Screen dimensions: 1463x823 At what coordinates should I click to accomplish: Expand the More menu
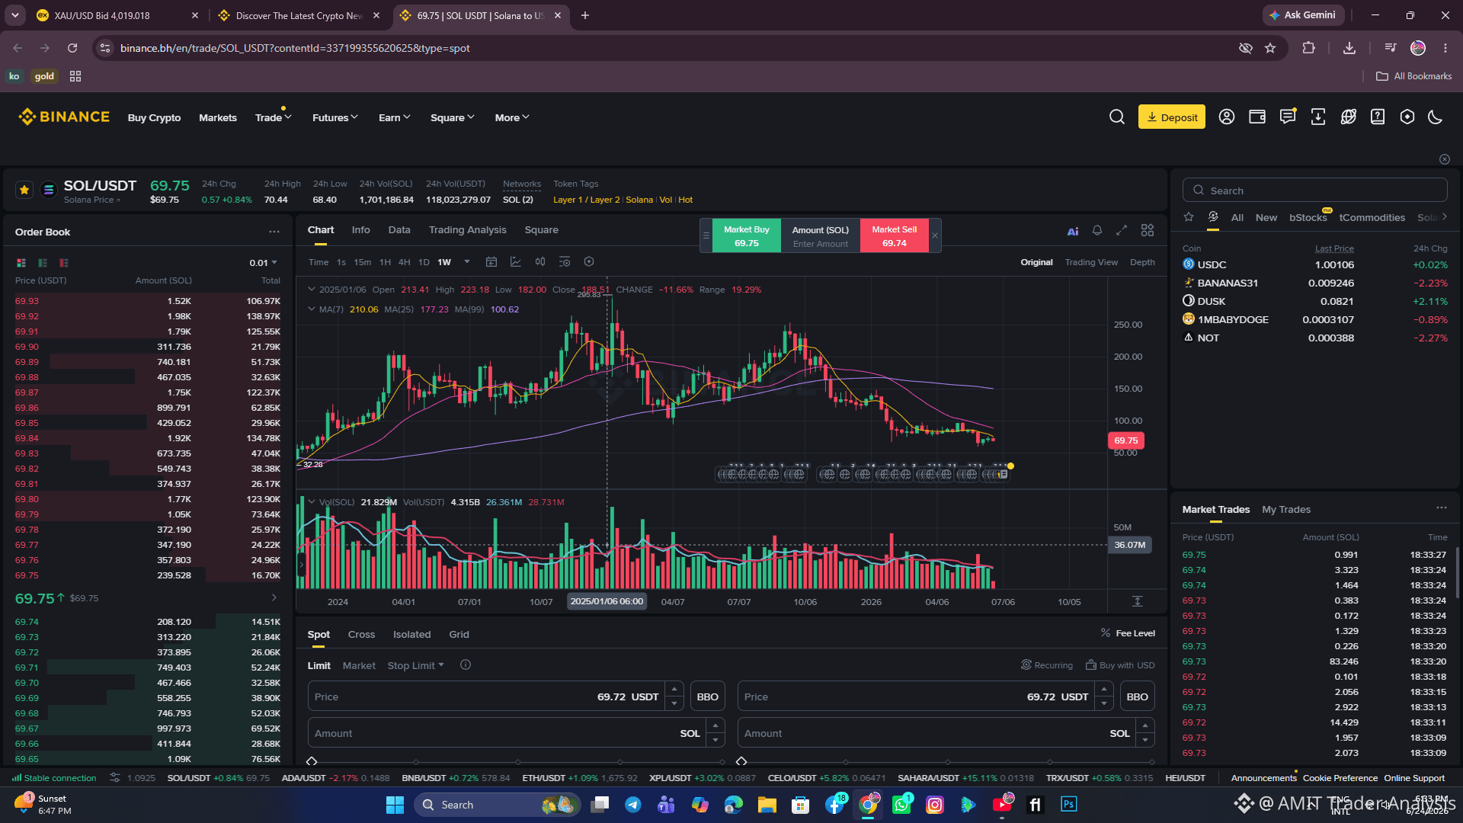pos(512,117)
